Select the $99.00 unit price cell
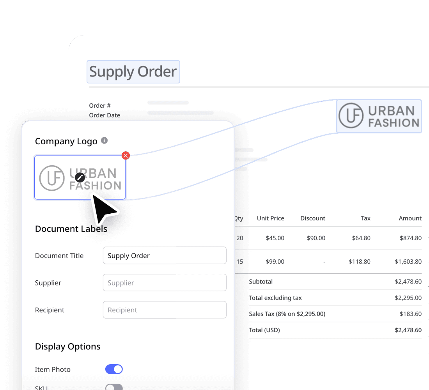Image resolution: width=429 pixels, height=390 pixels. (x=275, y=262)
